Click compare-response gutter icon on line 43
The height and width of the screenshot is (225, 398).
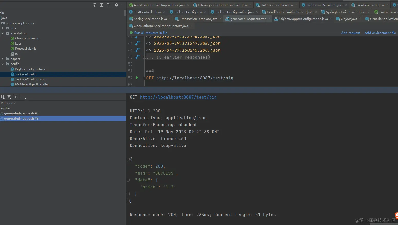pyautogui.click(x=137, y=43)
